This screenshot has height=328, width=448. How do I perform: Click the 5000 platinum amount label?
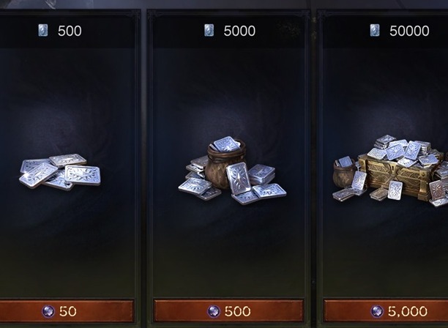coord(239,31)
